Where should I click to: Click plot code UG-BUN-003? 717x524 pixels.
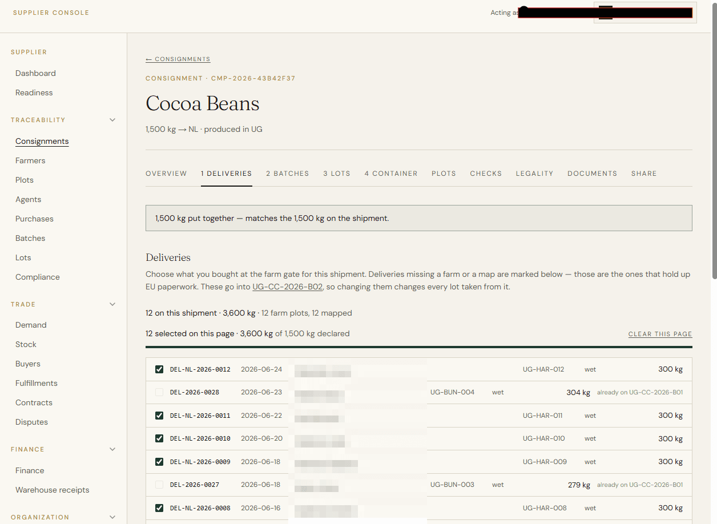(452, 485)
